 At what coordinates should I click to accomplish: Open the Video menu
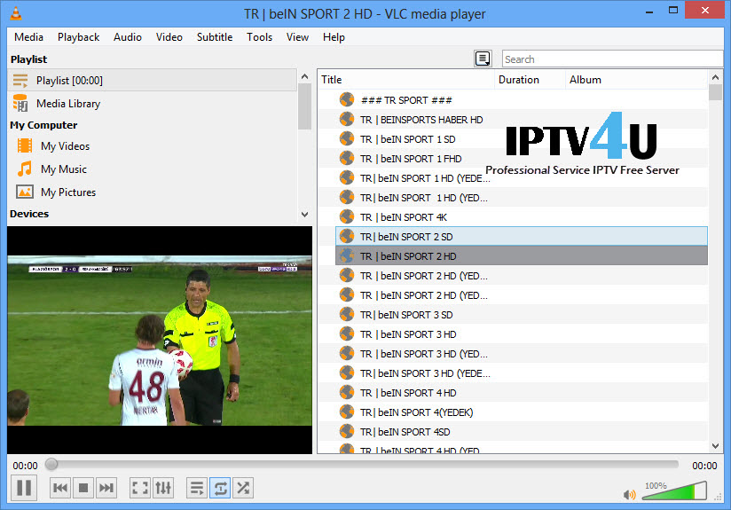(x=169, y=37)
